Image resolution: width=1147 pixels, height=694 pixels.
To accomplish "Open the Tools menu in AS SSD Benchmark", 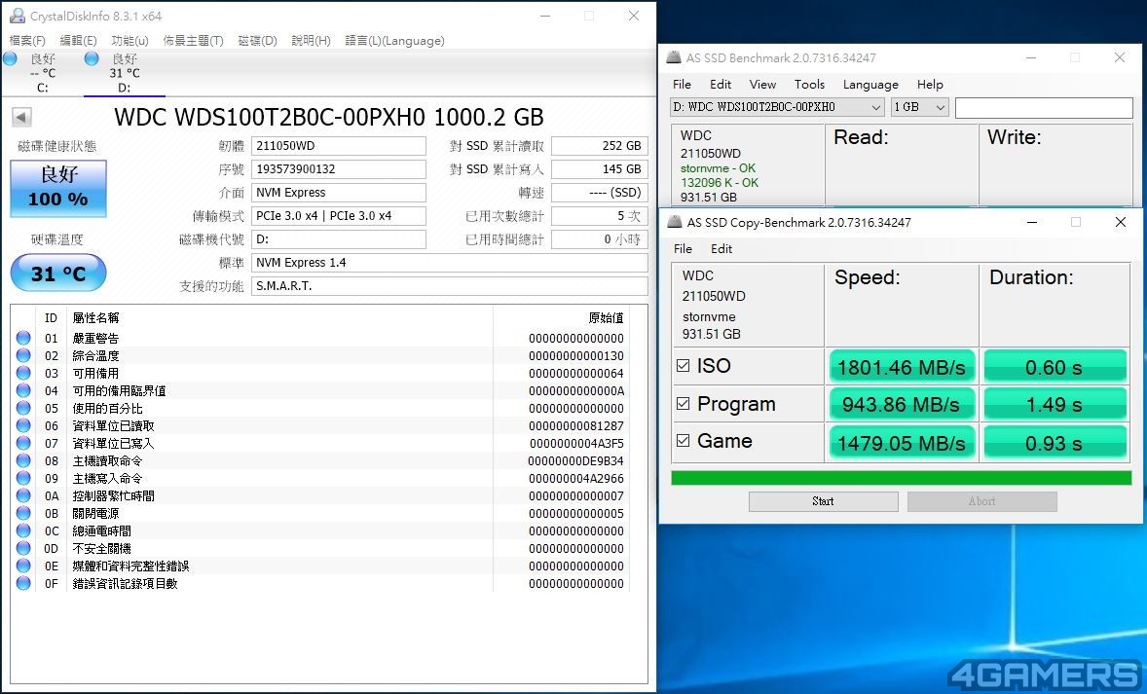I will click(810, 84).
